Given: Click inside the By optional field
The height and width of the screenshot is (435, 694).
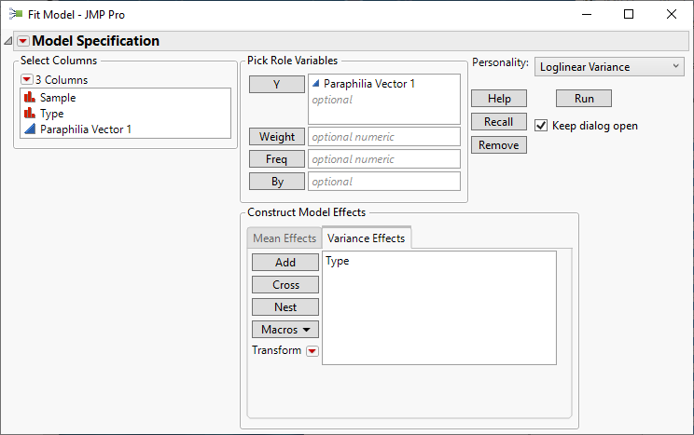Looking at the screenshot, I should tap(384, 182).
